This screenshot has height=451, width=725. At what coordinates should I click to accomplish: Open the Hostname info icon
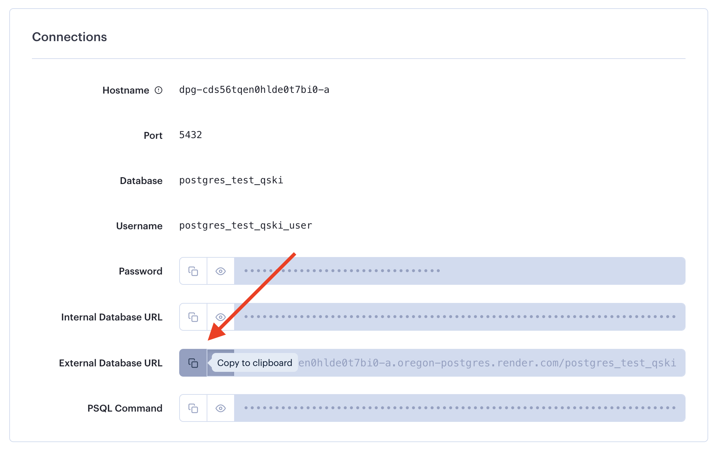pyautogui.click(x=159, y=90)
